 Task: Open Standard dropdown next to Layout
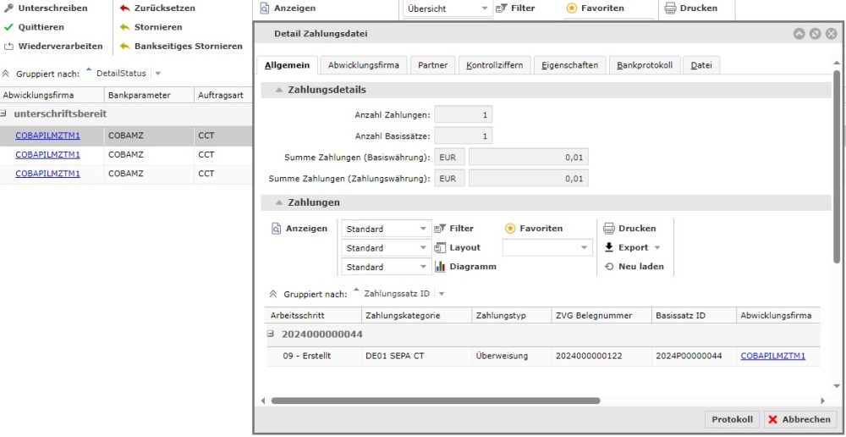point(387,248)
